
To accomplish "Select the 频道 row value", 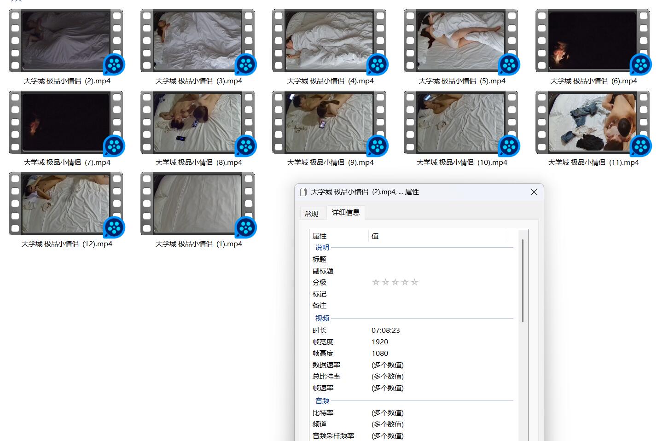I will pos(388,424).
